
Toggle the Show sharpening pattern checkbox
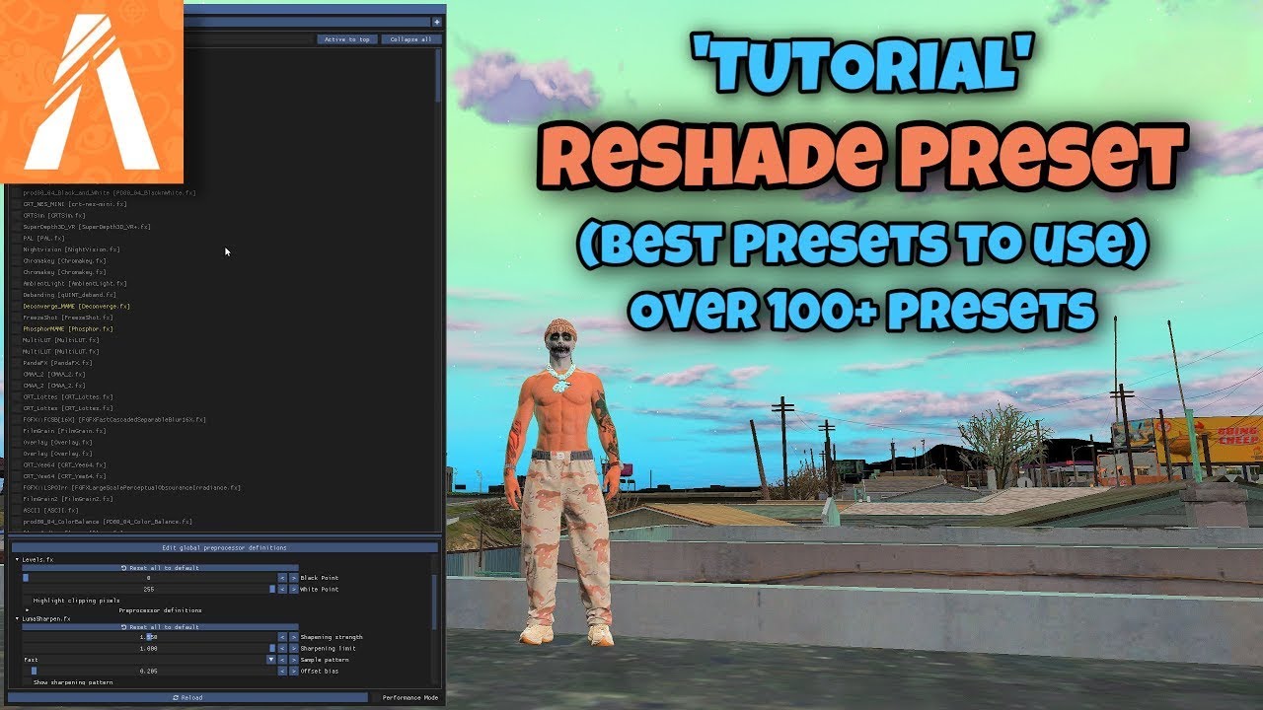pos(27,682)
